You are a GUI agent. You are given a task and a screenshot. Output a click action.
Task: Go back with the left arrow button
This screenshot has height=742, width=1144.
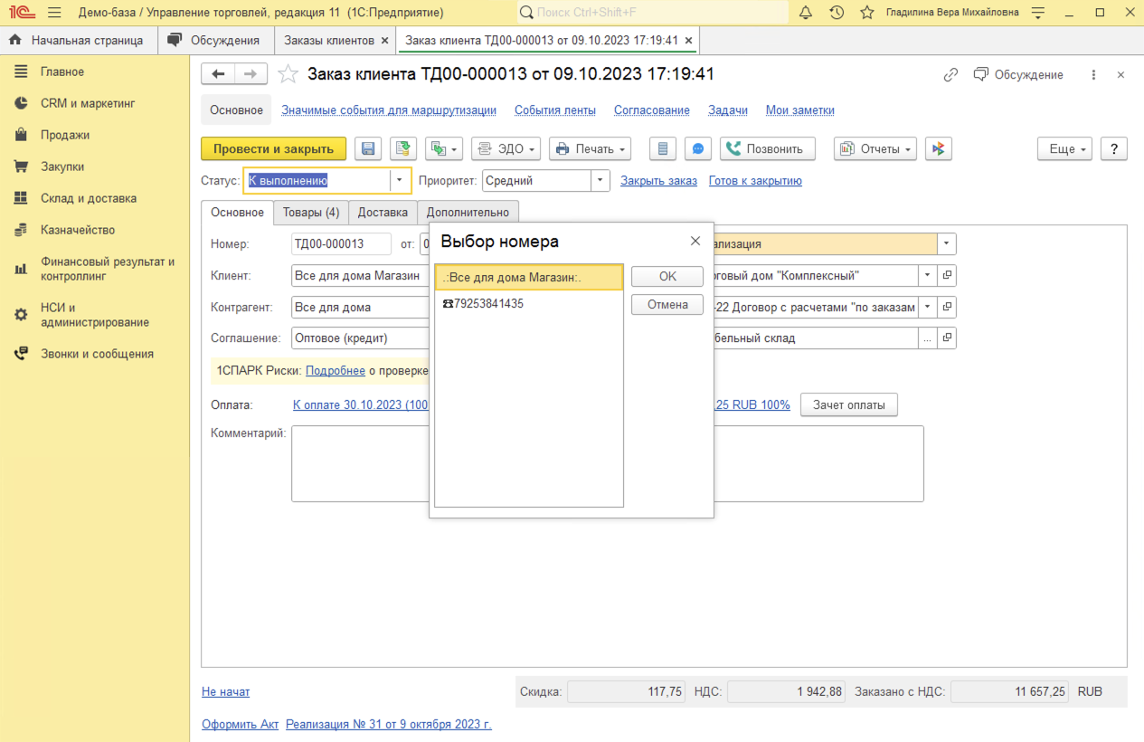(218, 74)
